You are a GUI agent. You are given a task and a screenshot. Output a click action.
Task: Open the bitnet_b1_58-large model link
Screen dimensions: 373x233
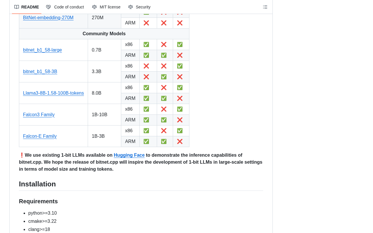(x=42, y=50)
